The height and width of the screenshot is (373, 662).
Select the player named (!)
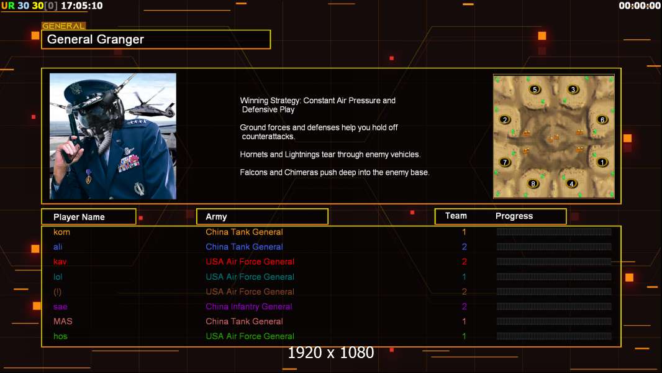tap(57, 292)
